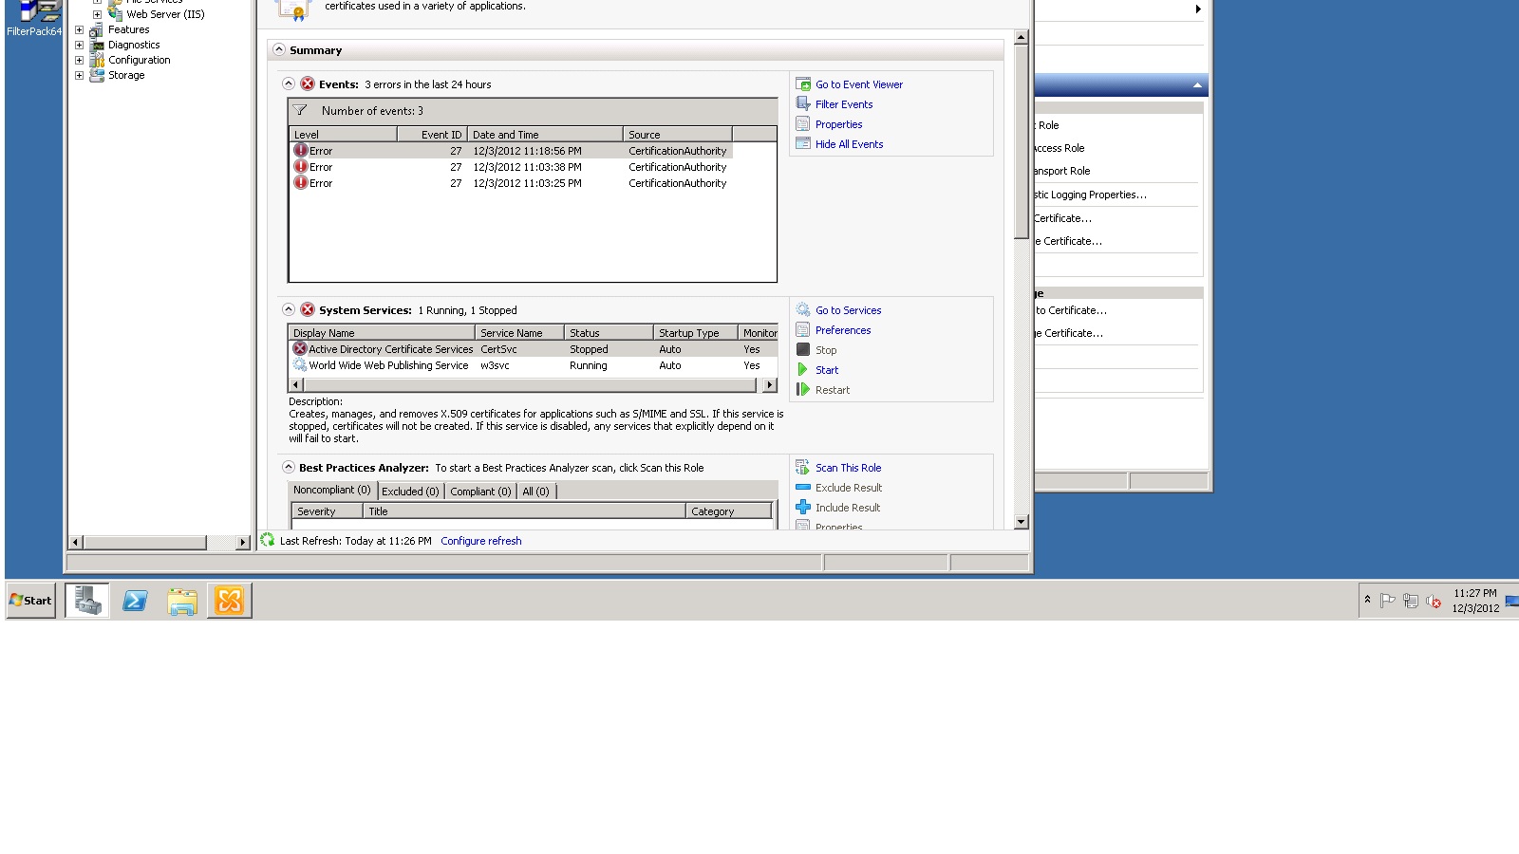
Task: Click the Go to Event Viewer icon
Action: pyautogui.click(x=803, y=84)
